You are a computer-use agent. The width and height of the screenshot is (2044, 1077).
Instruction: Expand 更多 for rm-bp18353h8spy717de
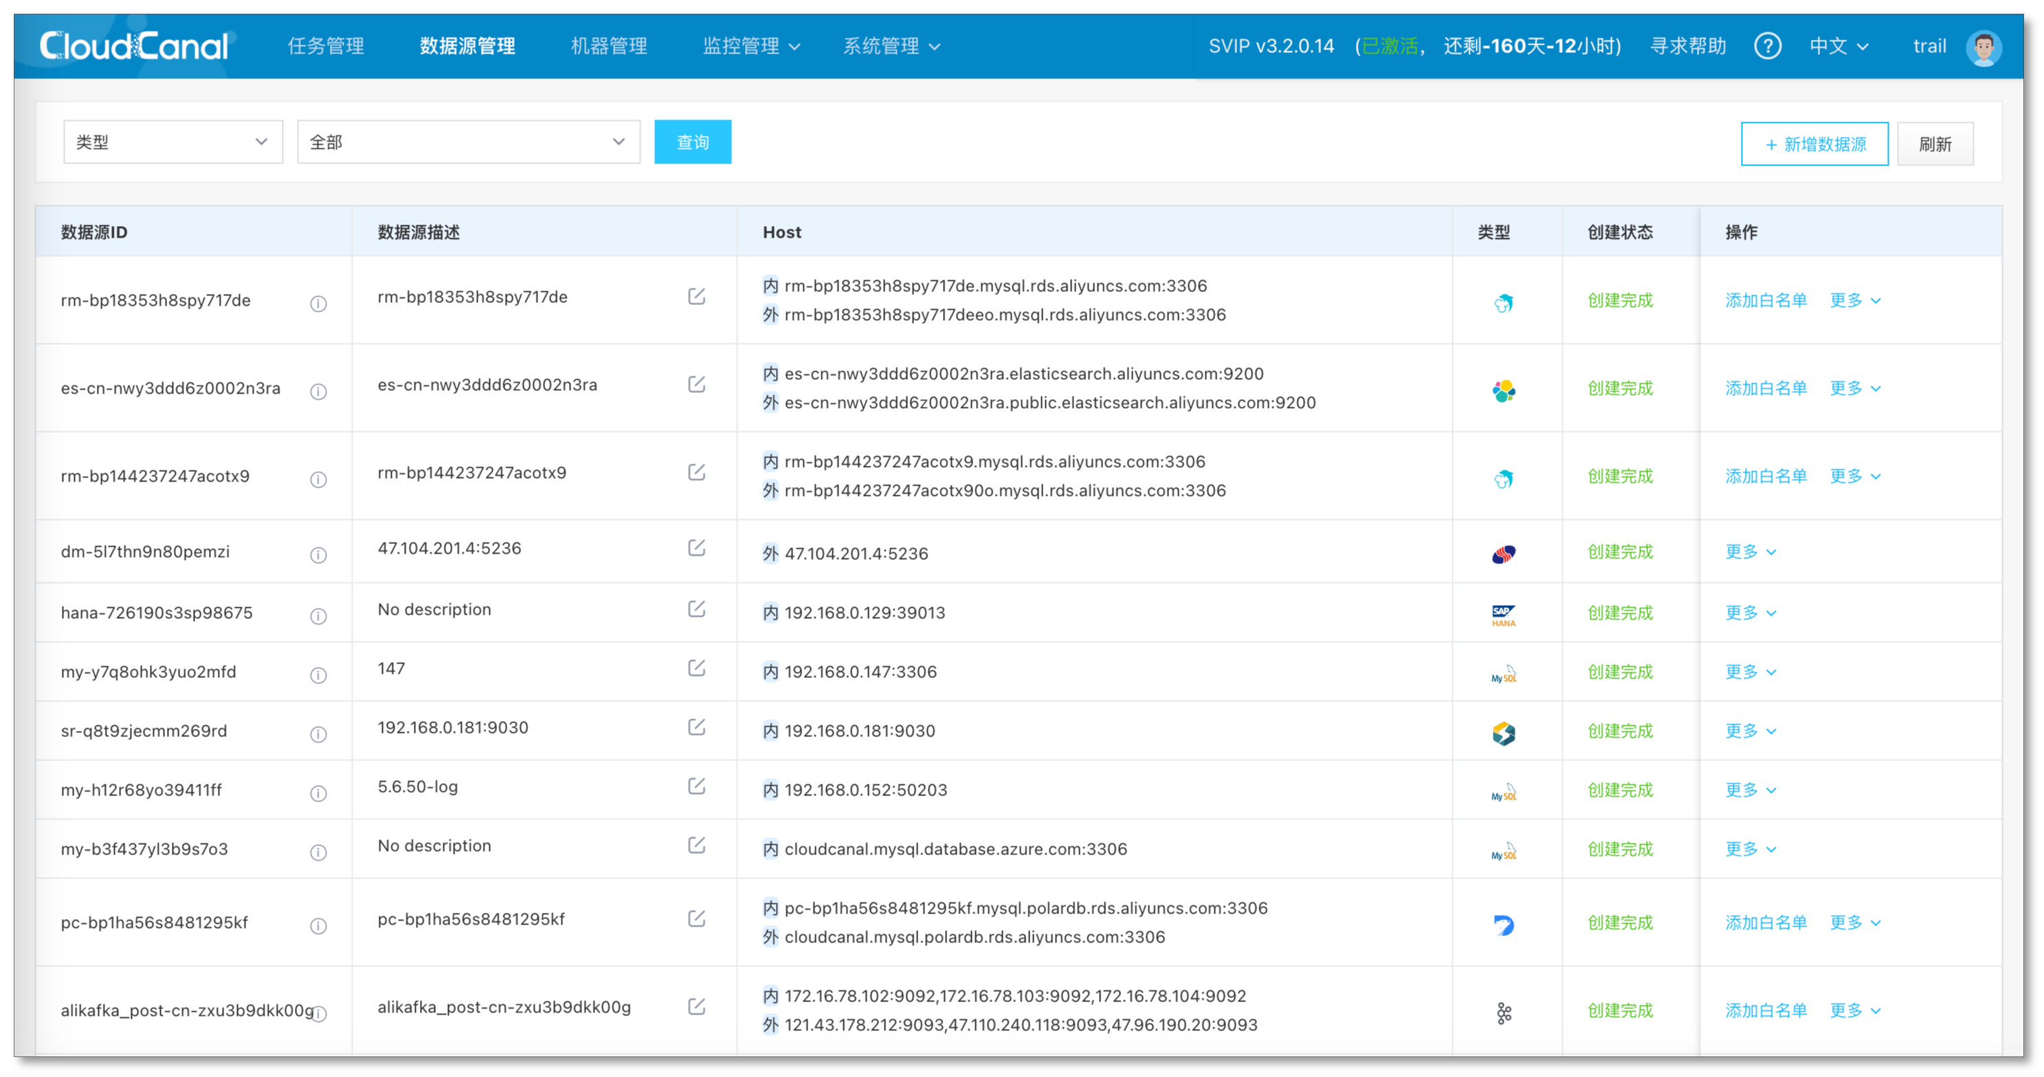pyautogui.click(x=1854, y=301)
